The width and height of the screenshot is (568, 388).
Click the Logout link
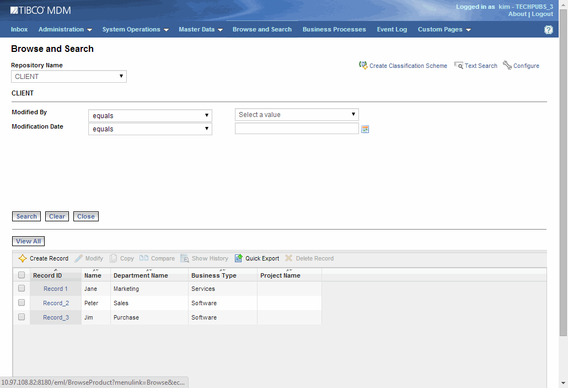pyautogui.click(x=542, y=14)
